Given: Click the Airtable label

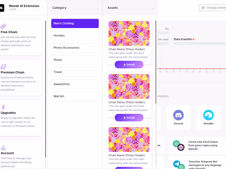Looking at the screenshot, I should (208, 124).
